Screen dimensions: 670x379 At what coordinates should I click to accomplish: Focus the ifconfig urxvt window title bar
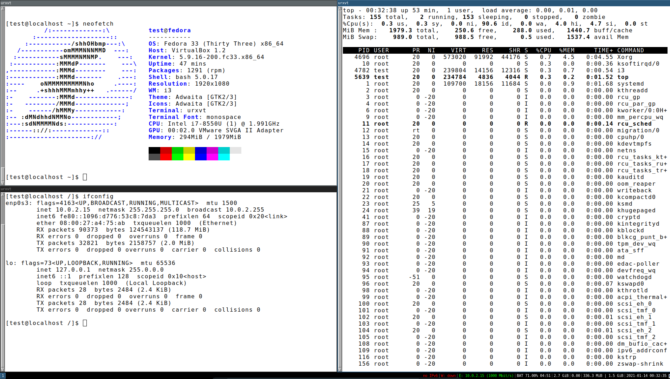point(168,189)
